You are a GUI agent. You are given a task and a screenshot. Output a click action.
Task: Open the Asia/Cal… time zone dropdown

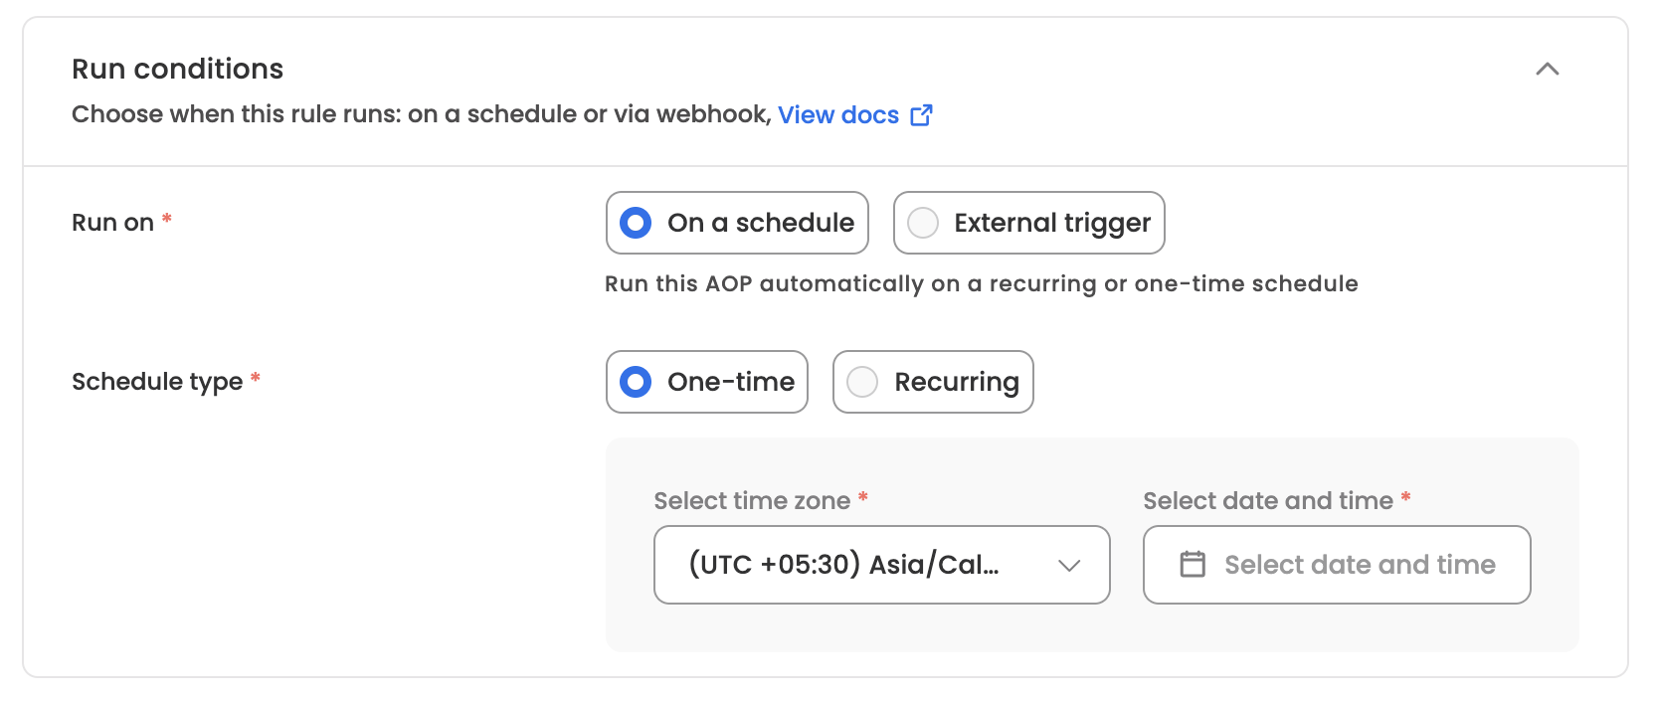click(881, 565)
